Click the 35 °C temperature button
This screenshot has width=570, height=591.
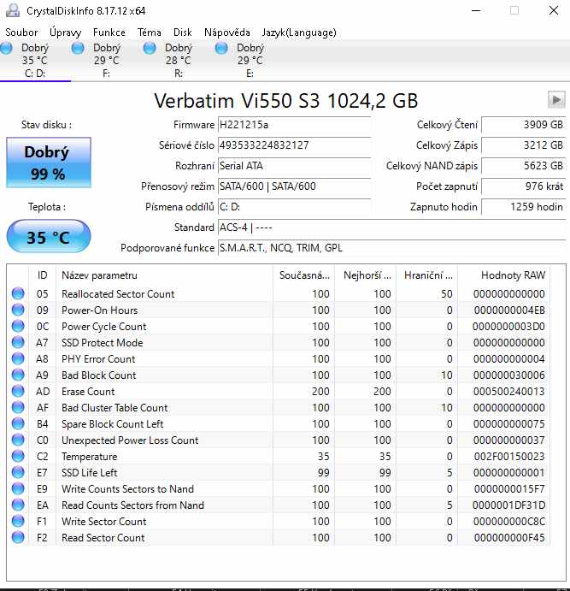[x=48, y=237]
